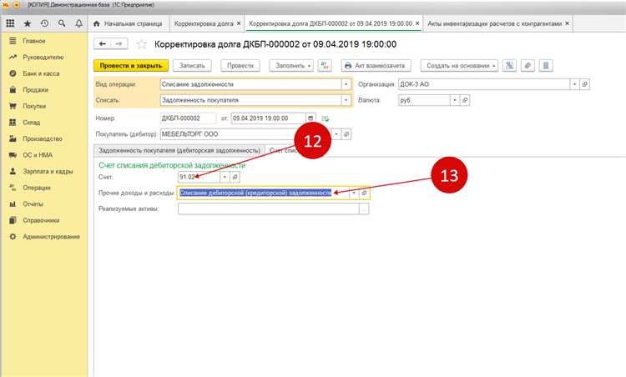Open Банк и касса section
626x377 pixels.
[x=41, y=73]
